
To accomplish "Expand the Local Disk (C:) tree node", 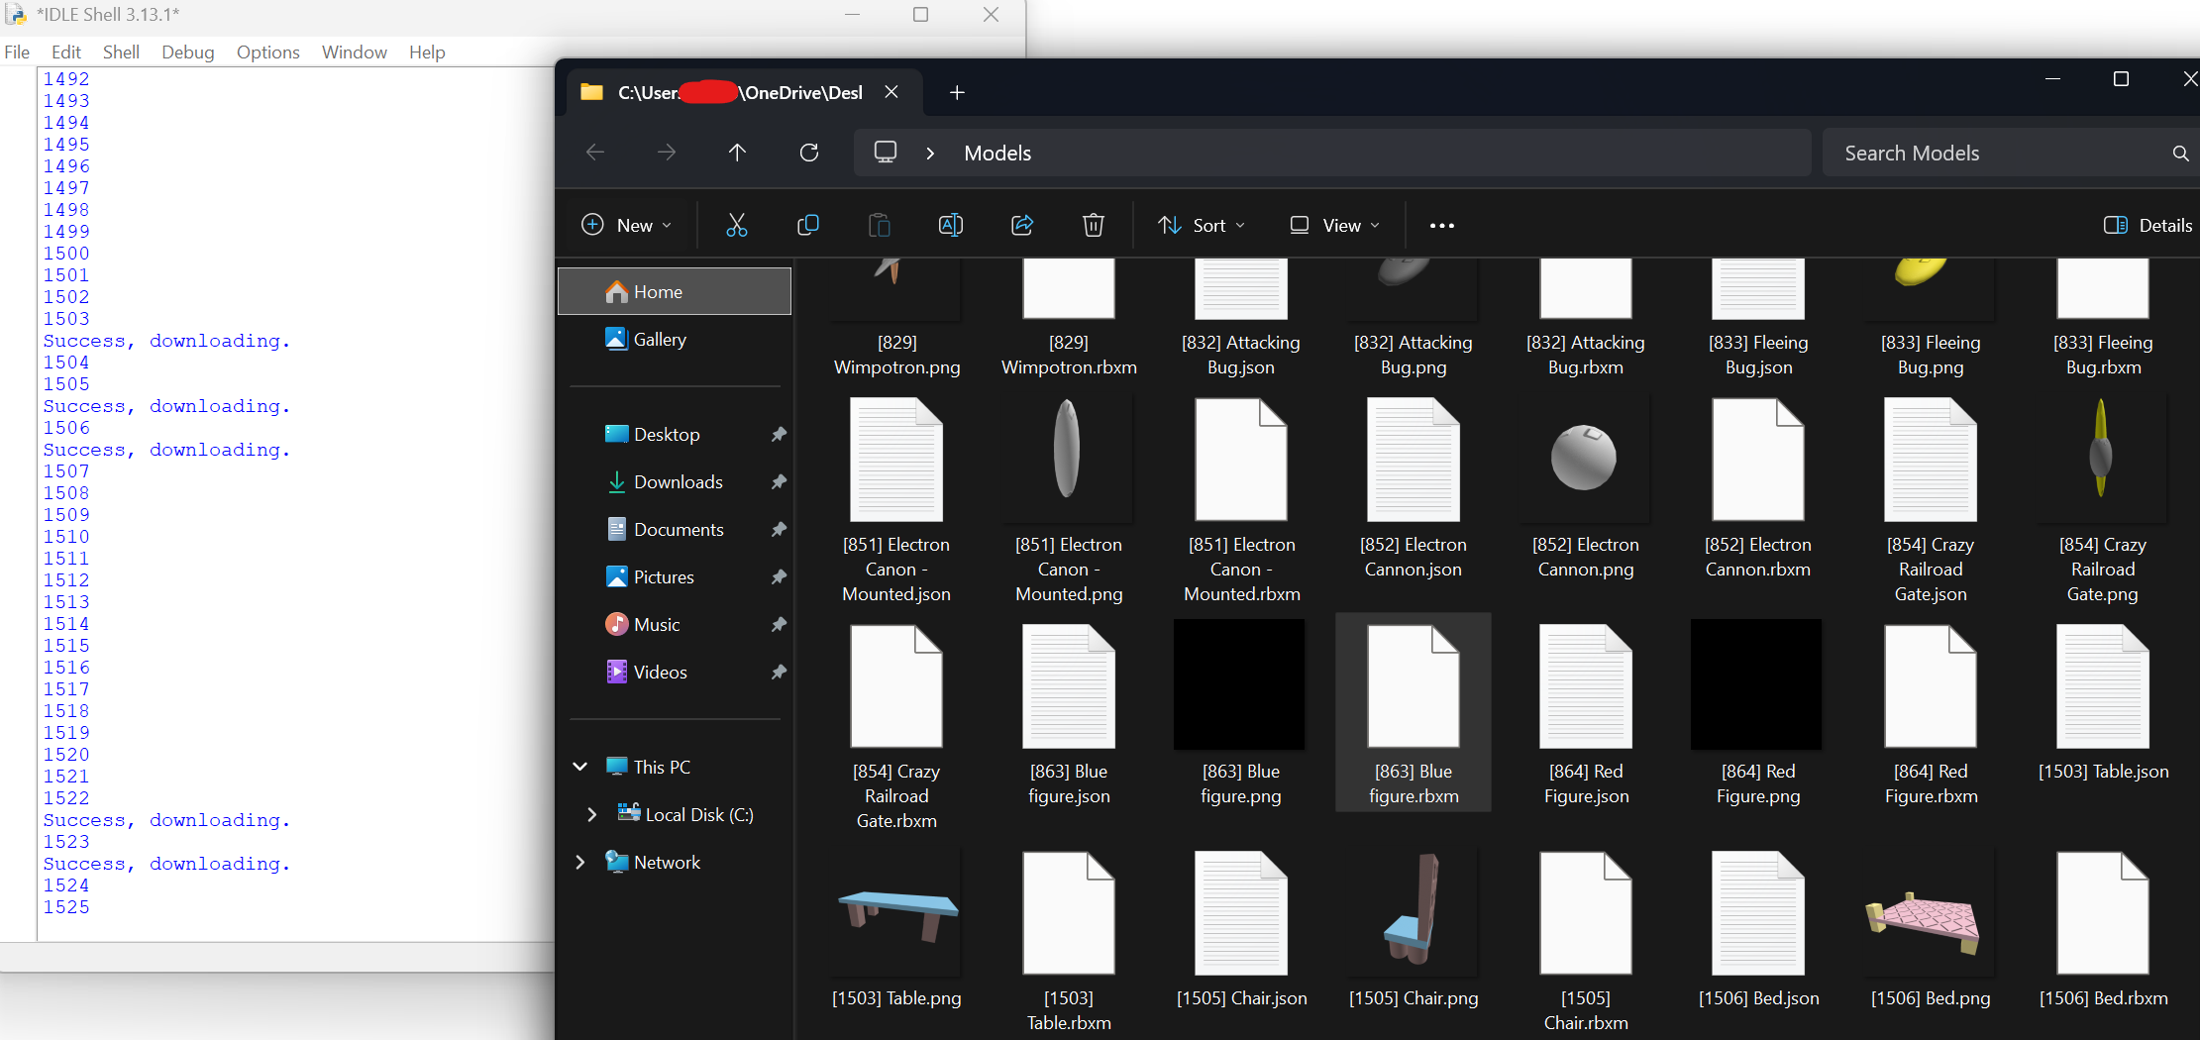I will tap(591, 814).
